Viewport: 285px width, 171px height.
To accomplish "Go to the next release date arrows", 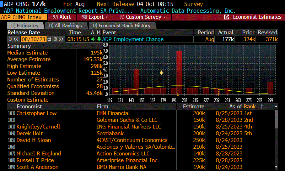I will (x=59, y=39).
